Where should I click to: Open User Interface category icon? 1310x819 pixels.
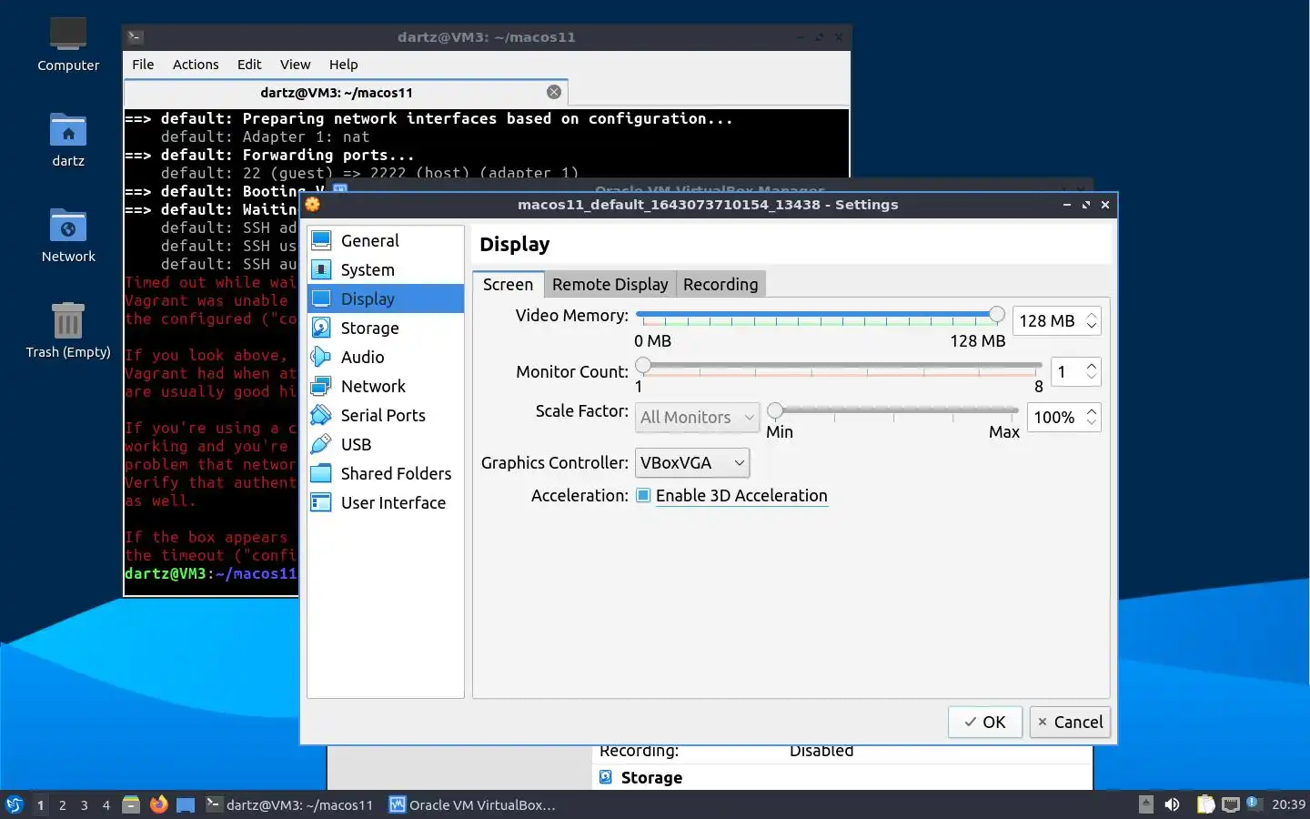click(x=321, y=502)
